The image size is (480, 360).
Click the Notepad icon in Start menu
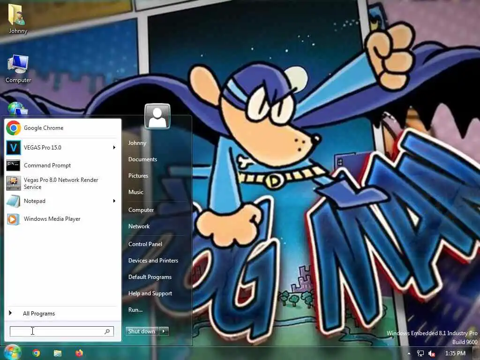coord(14,201)
